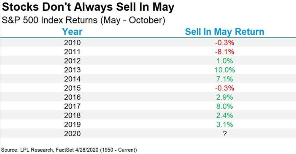Click the 2019 year cell
This screenshot has width=296, height=154.
tap(72, 124)
